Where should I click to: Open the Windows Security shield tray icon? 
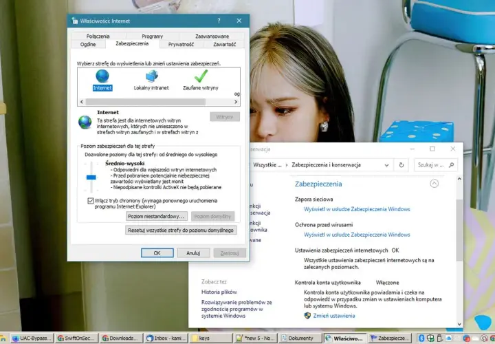[430, 338]
